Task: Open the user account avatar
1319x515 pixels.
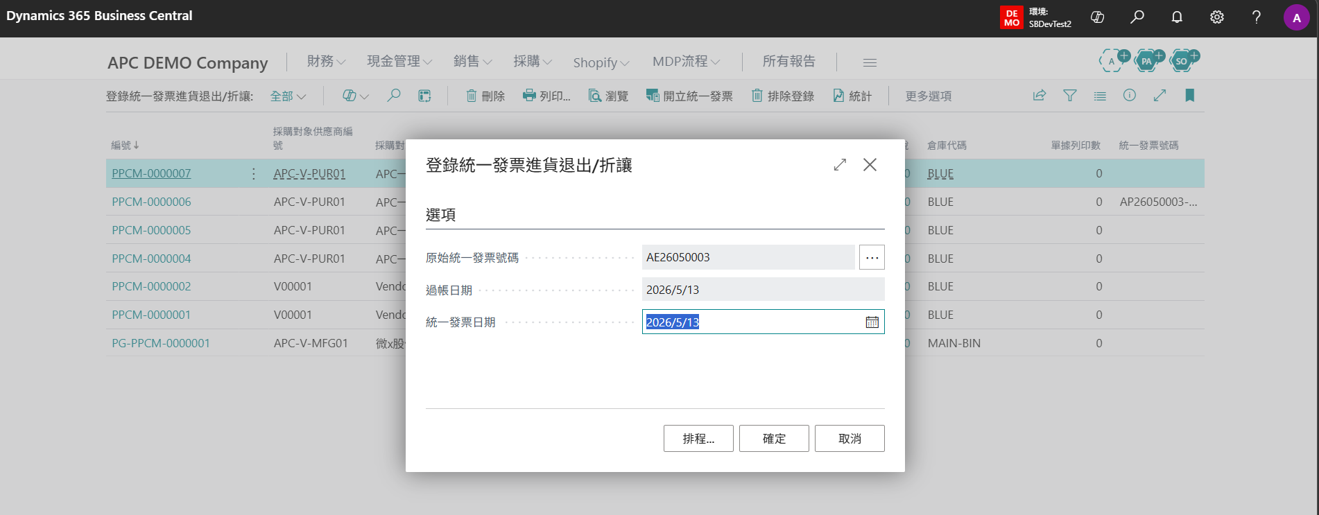Action: pos(1297,18)
